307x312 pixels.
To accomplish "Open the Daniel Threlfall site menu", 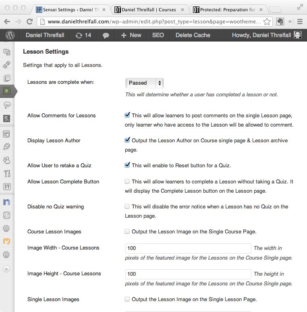I will (45, 35).
